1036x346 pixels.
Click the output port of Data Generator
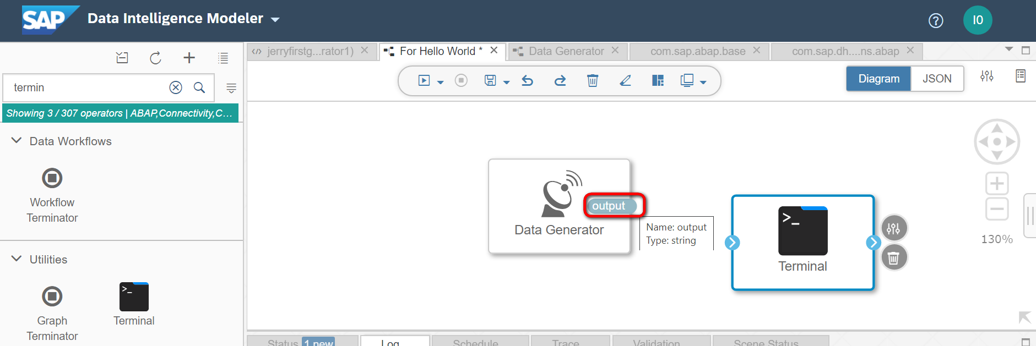point(611,206)
